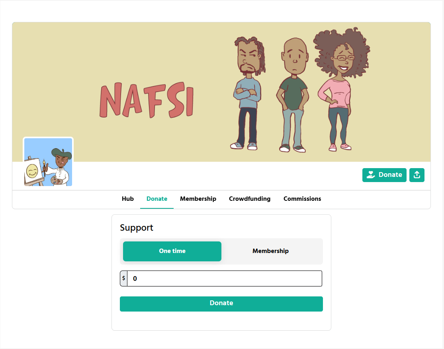Open the painter profile avatar image
The image size is (444, 349).
click(x=48, y=162)
